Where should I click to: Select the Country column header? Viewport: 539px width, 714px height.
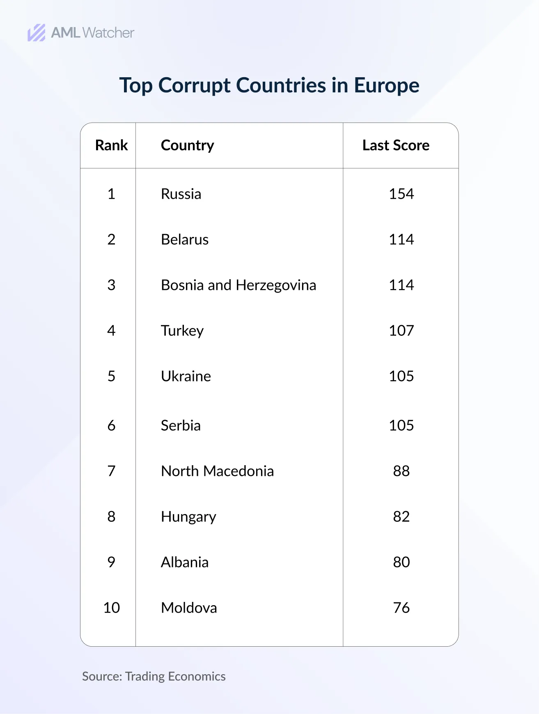(187, 145)
